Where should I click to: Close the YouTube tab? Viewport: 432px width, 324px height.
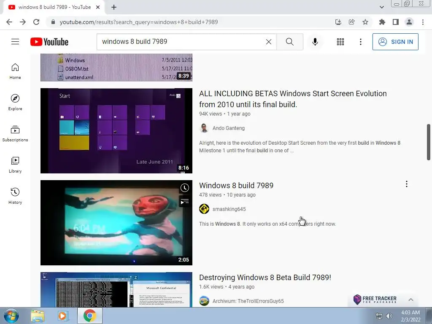(98, 7)
